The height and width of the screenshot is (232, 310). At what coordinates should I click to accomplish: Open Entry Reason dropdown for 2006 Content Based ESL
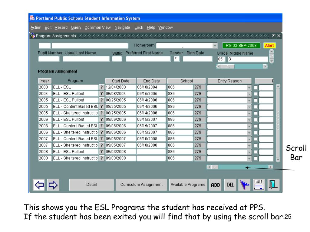coord(249,126)
